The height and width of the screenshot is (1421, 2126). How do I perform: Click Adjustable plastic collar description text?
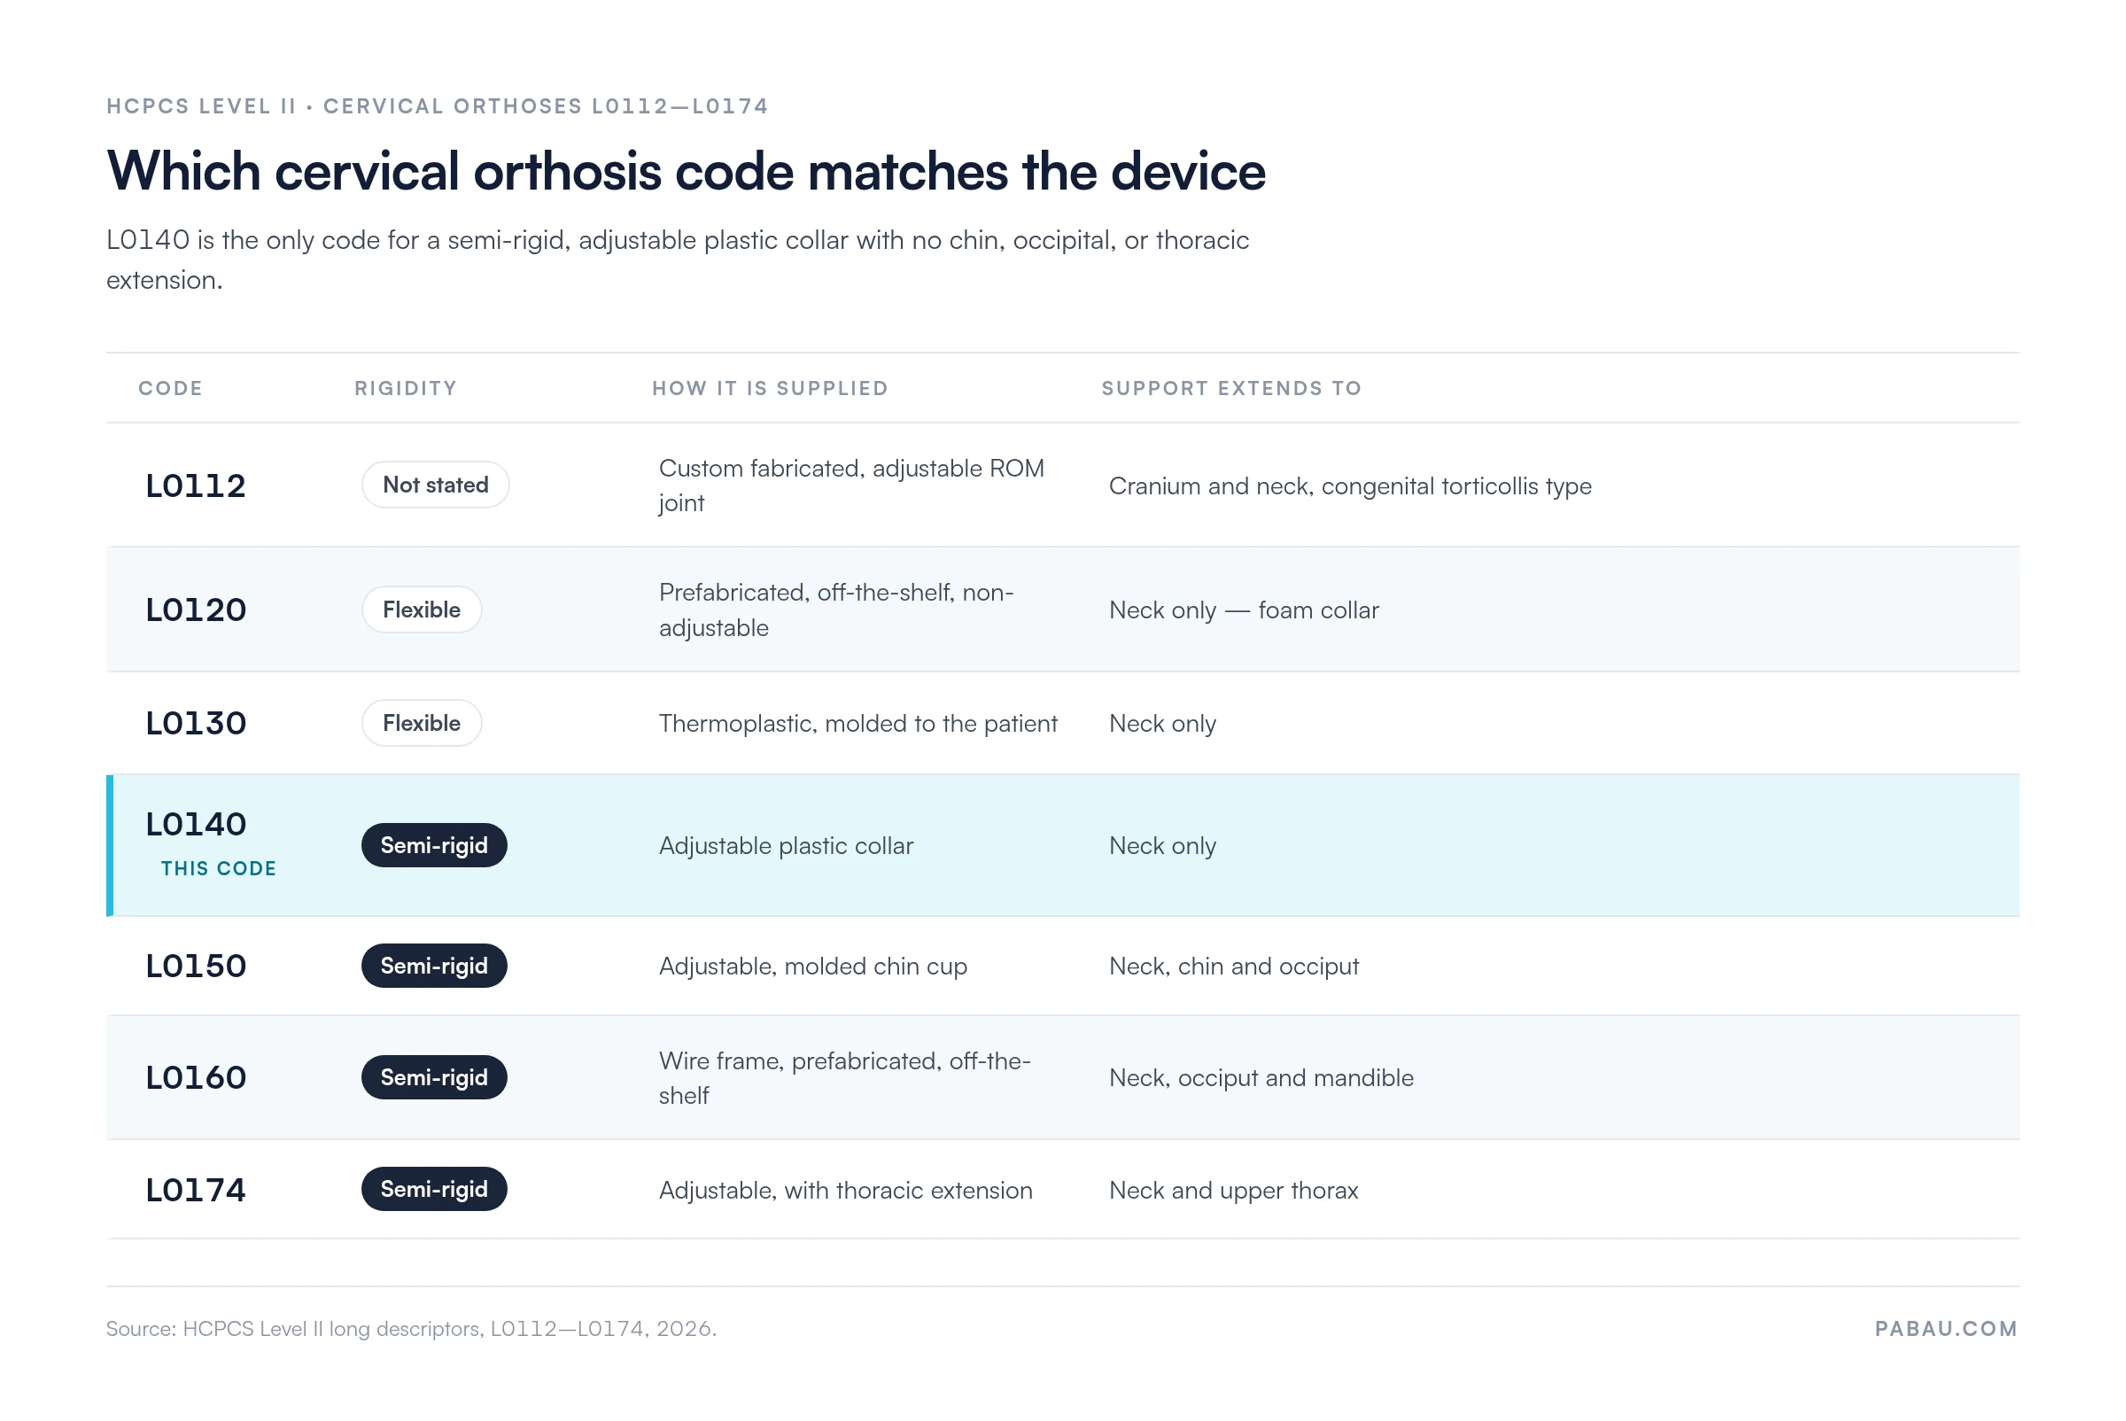[786, 845]
